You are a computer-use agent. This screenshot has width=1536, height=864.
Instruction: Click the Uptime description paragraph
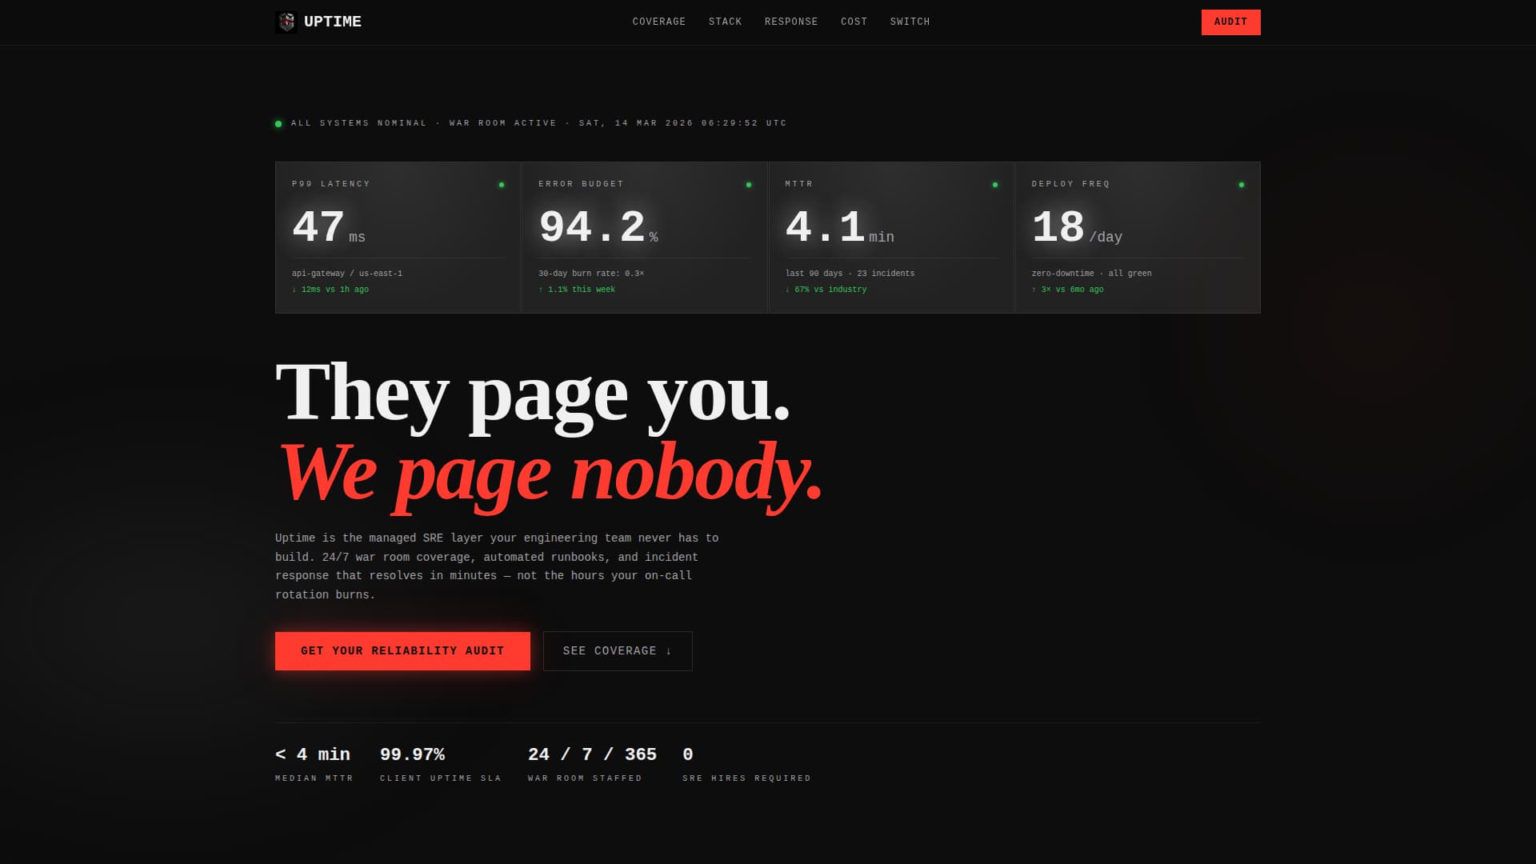[497, 566]
